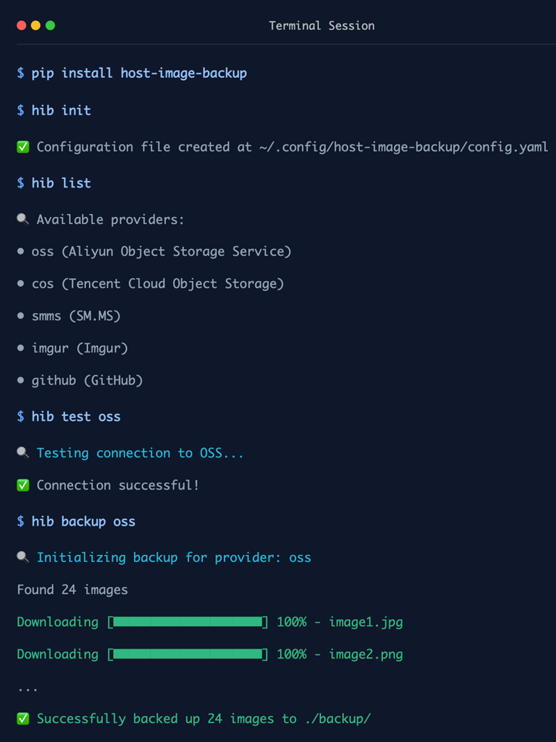This screenshot has width=556, height=742.
Task: Click the checkmark icon before Connection successful
Action: [x=23, y=485]
